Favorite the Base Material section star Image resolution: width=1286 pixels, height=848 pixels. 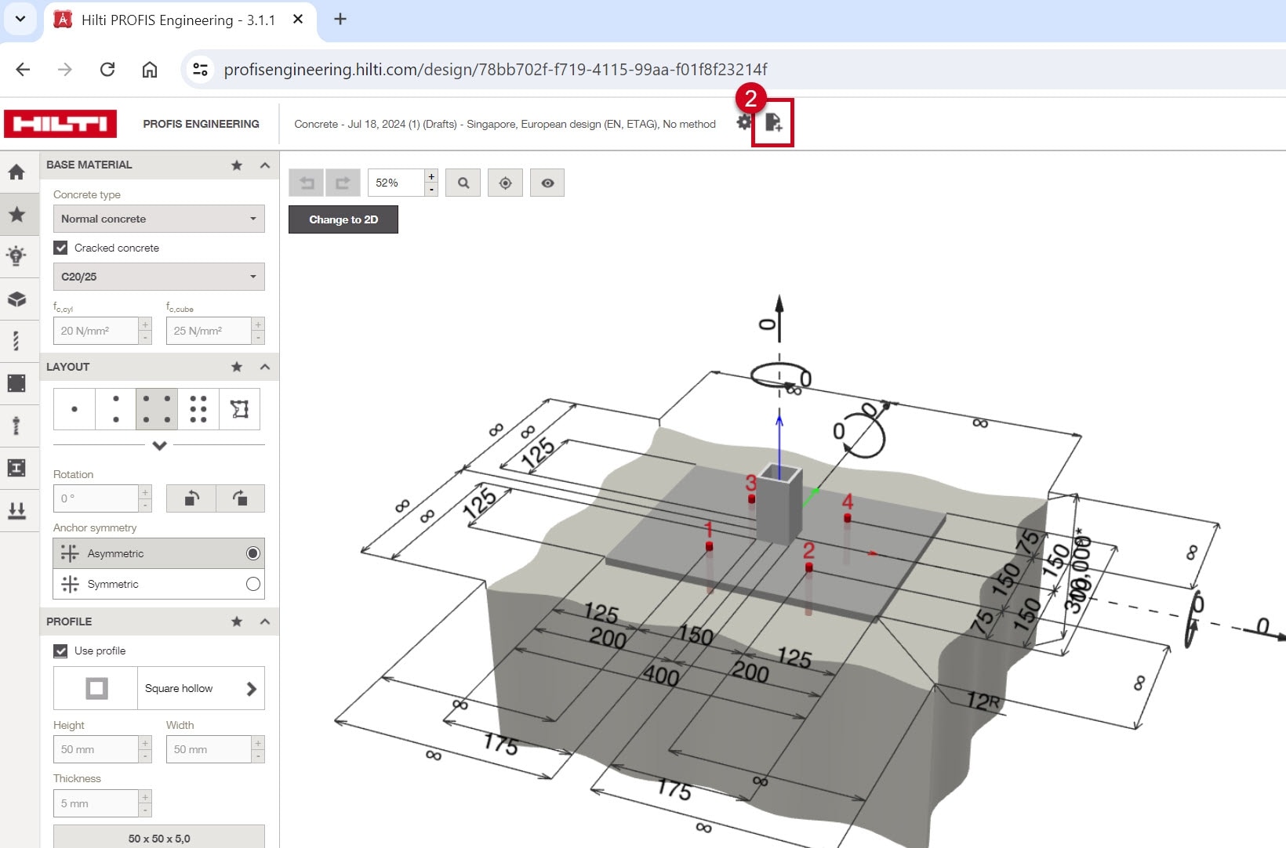(237, 165)
